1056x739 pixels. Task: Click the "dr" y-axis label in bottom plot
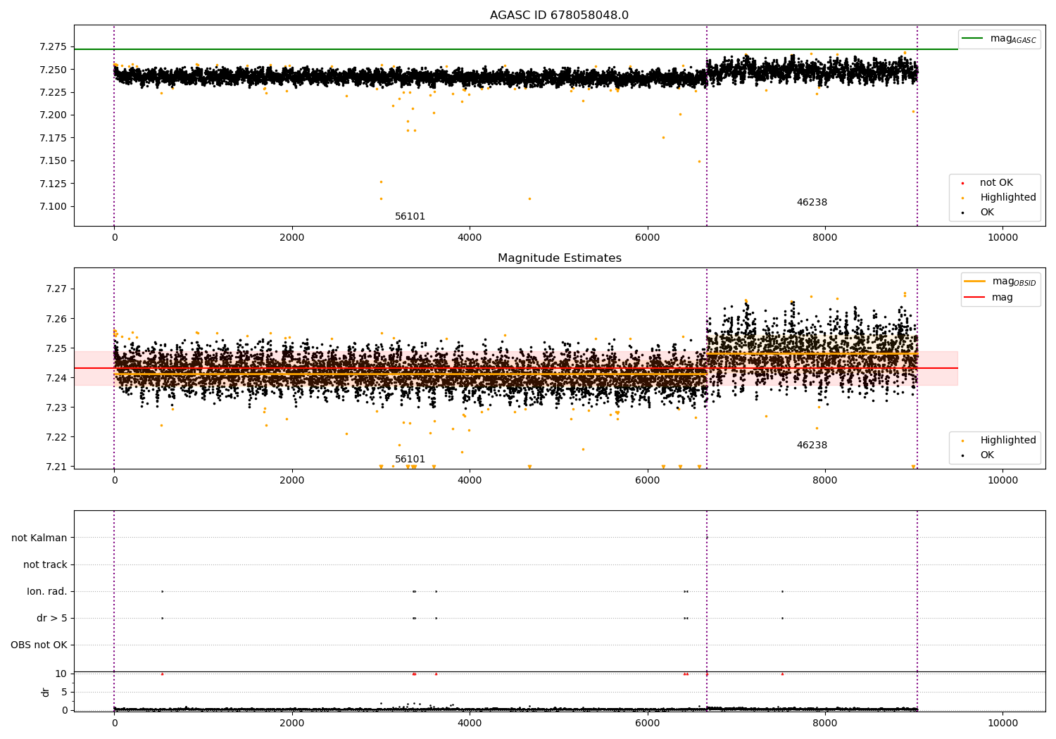46,692
